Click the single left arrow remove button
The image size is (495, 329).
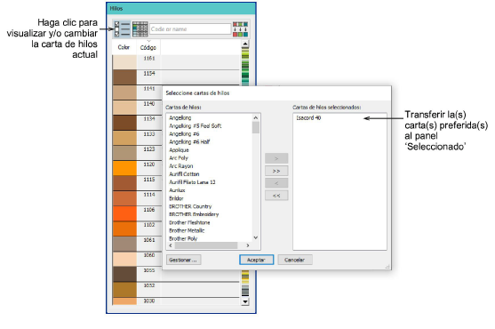click(x=276, y=183)
